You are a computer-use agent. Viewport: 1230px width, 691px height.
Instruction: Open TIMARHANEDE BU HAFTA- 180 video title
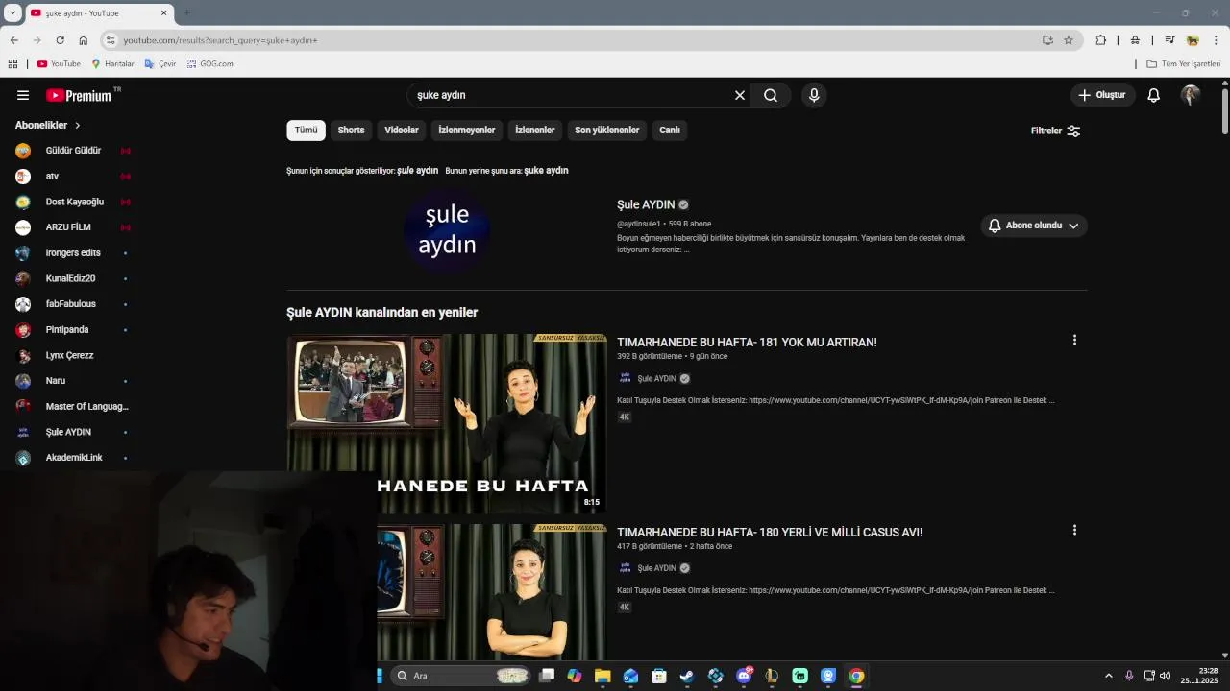pyautogui.click(x=770, y=532)
